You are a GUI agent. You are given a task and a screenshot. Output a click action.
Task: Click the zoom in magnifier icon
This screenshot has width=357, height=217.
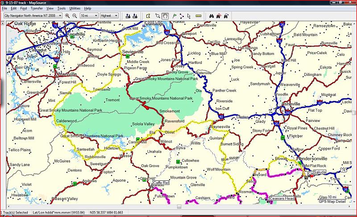coord(67,16)
